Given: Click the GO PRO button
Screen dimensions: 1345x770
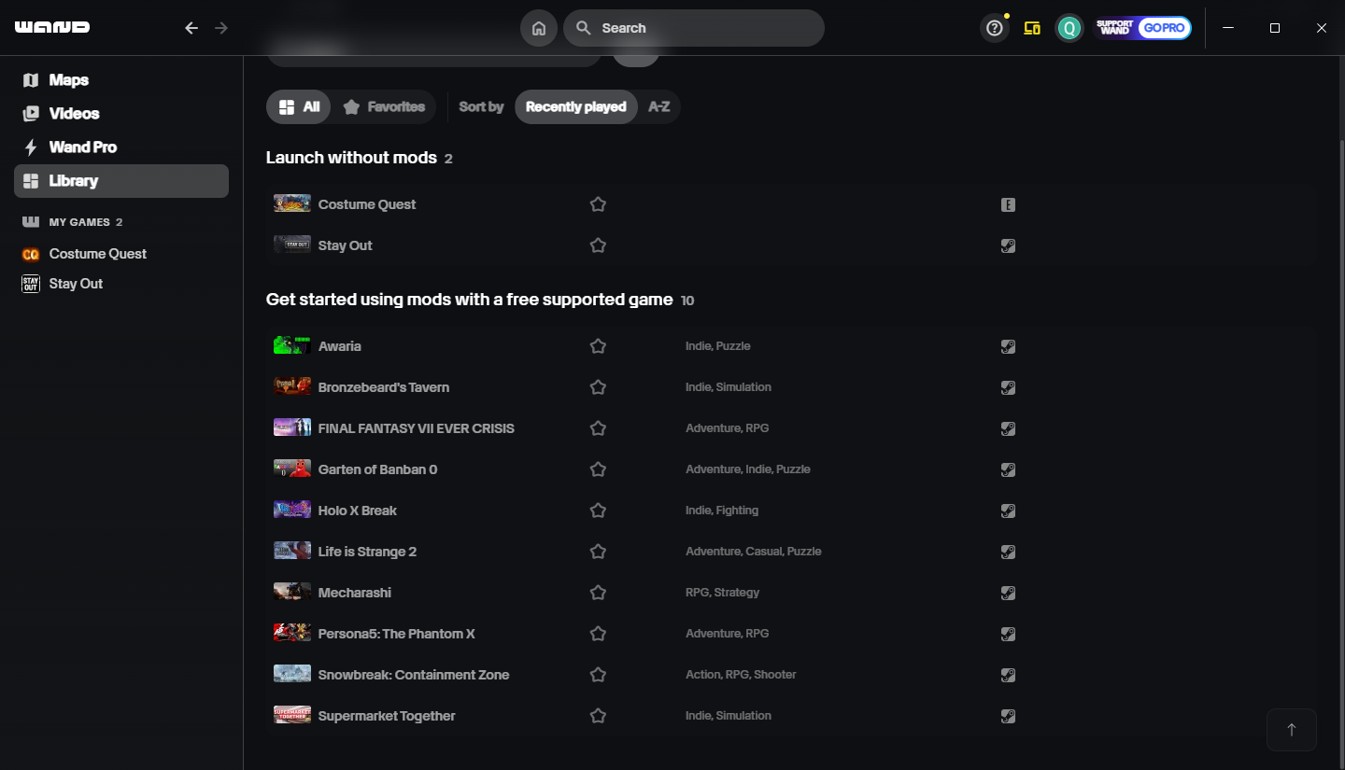Looking at the screenshot, I should point(1164,28).
